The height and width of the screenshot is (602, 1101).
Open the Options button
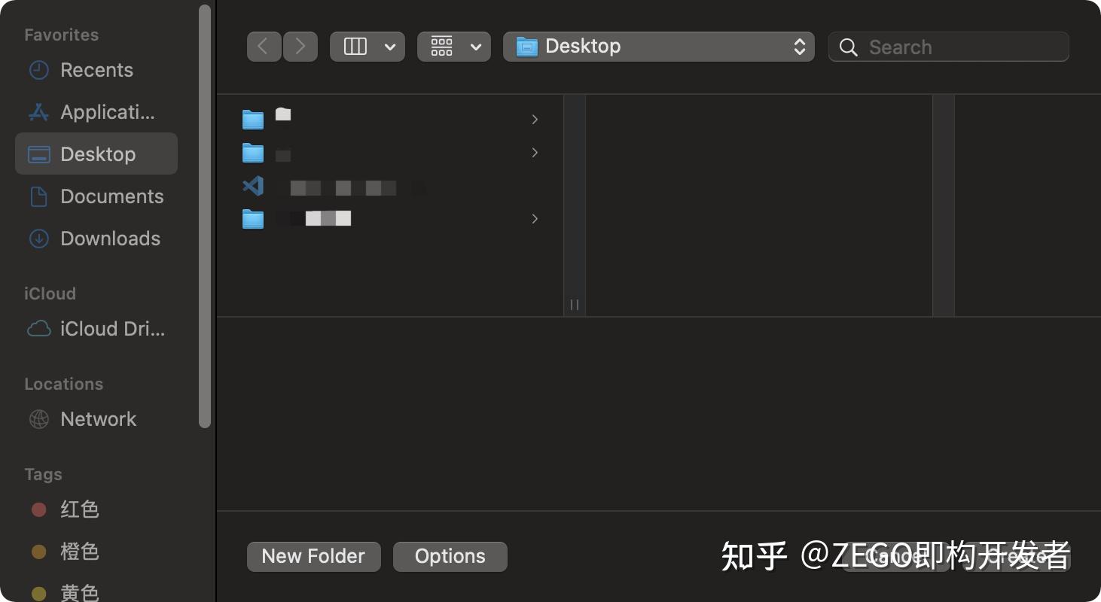click(450, 556)
